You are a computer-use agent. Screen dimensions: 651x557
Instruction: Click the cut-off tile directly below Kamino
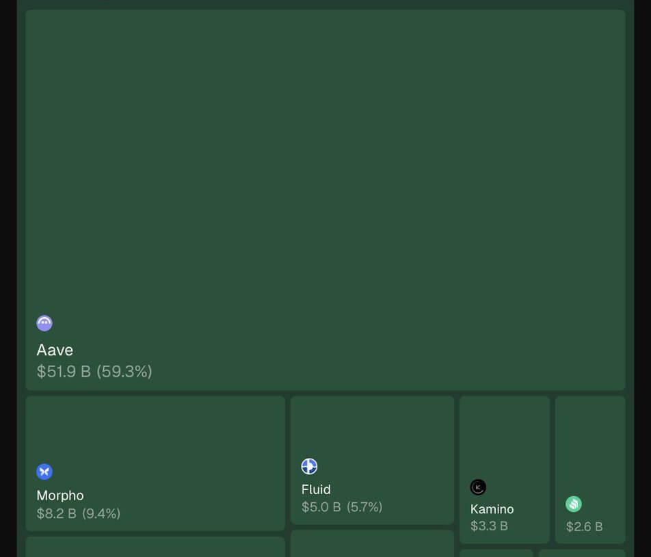tap(496, 553)
